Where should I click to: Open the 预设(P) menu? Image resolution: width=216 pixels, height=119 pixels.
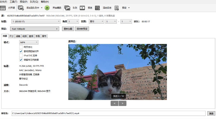point(24,2)
